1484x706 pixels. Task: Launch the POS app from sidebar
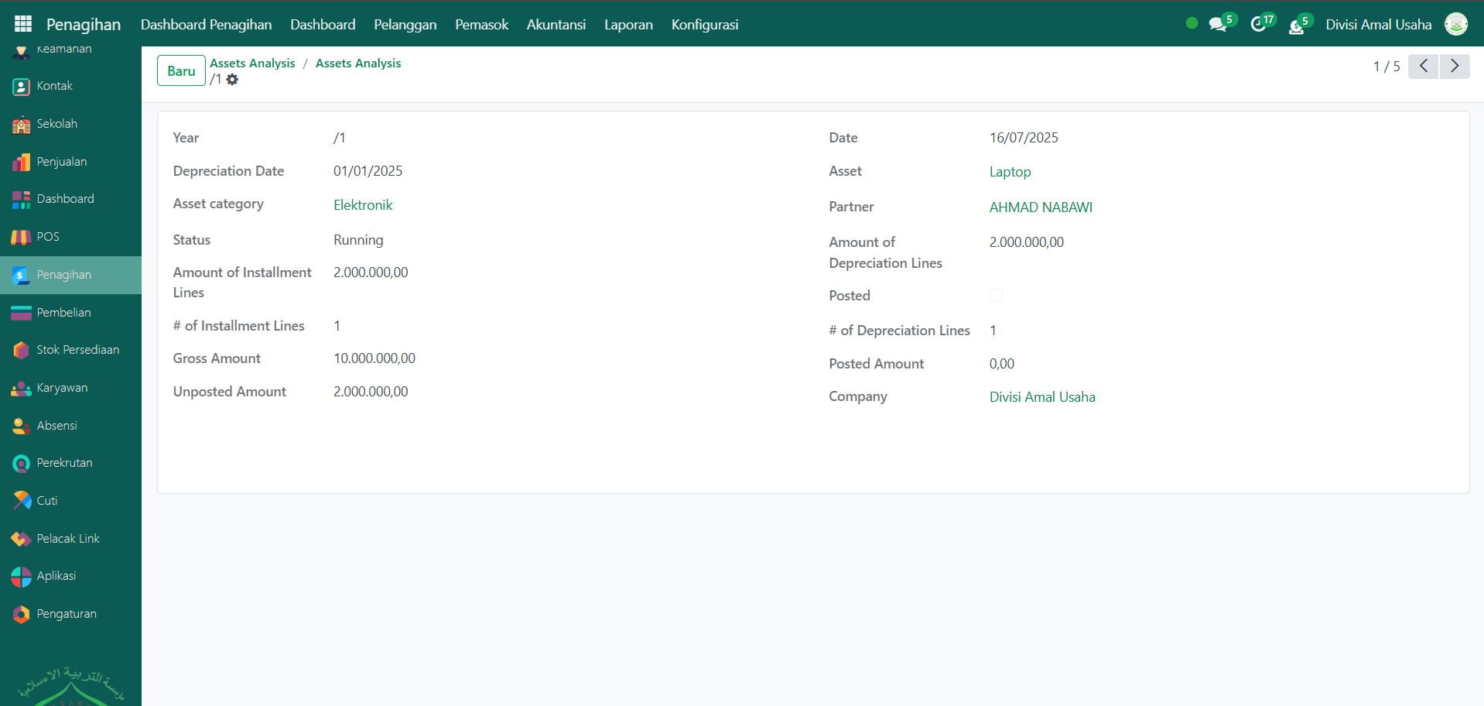47,237
